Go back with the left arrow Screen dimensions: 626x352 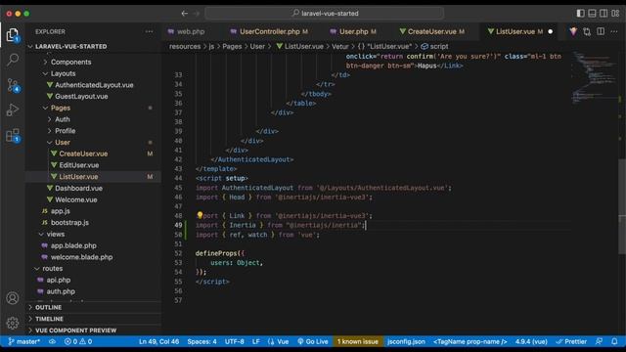pyautogui.click(x=185, y=13)
